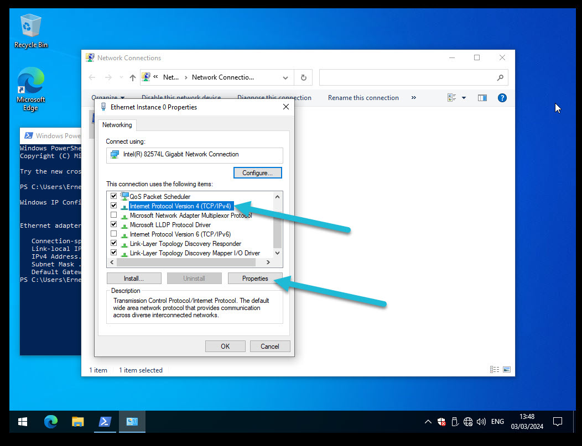Check Microsoft Network Adapter Multiplexor Protocol box
582x446 pixels.
[x=114, y=215]
